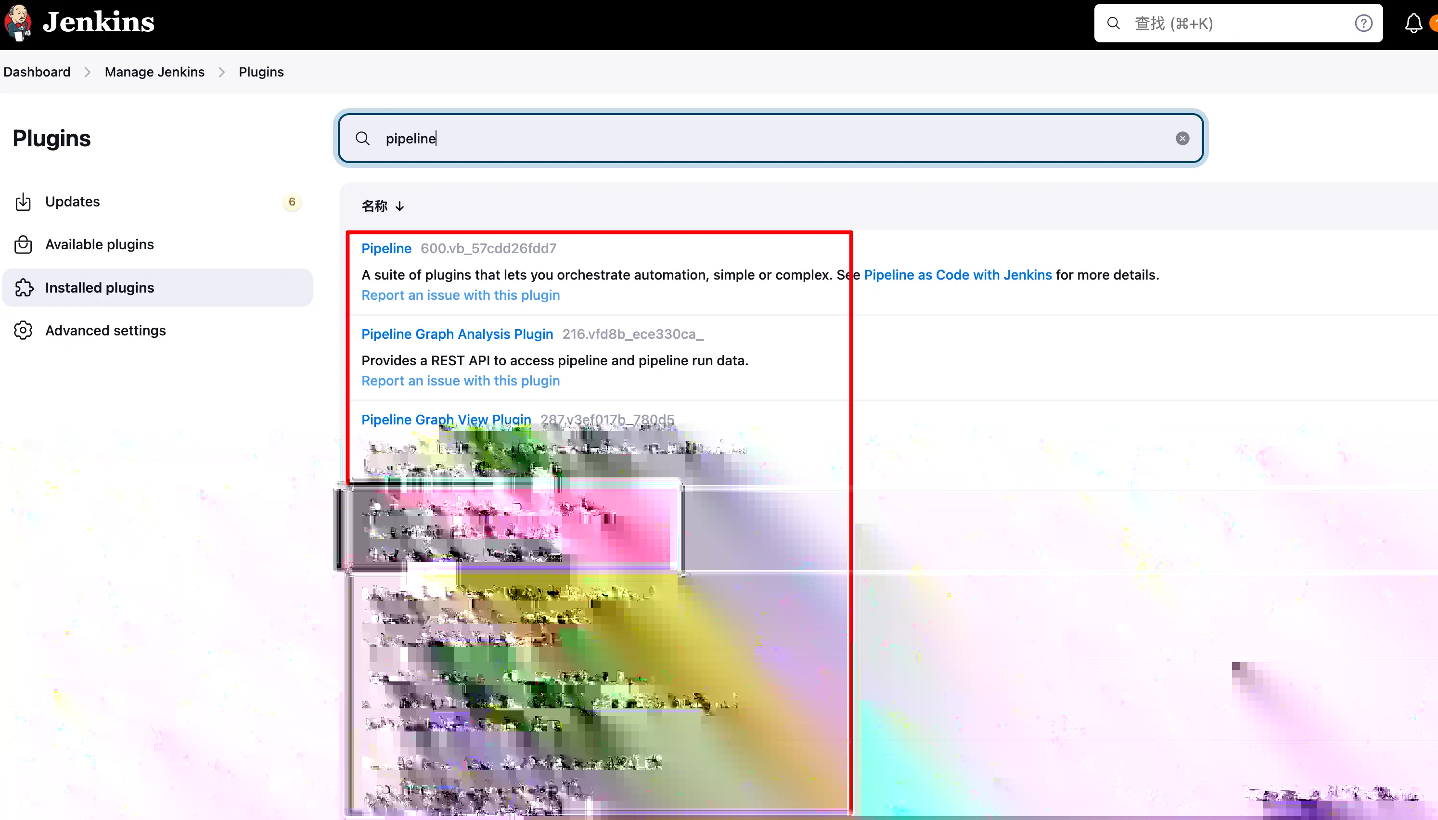Go to Manage Jenkins breadcrumb
This screenshot has height=820, width=1438.
coord(154,72)
